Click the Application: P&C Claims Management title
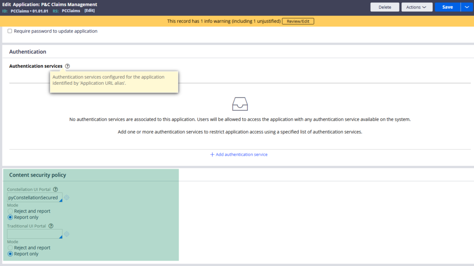 point(55,5)
